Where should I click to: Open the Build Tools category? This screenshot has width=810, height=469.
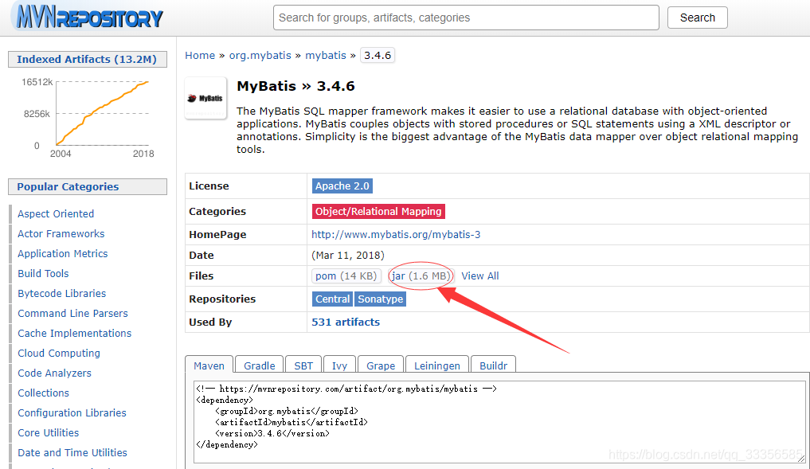pos(43,273)
